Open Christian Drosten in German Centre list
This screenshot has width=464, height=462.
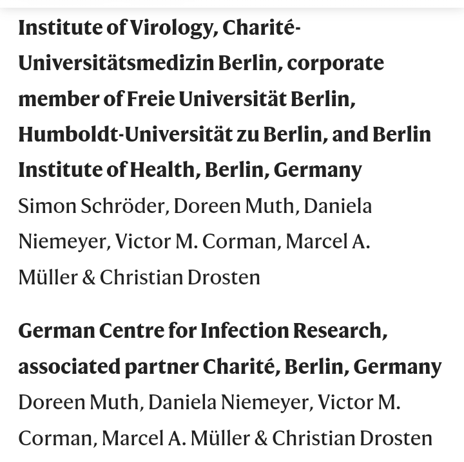click(352, 438)
